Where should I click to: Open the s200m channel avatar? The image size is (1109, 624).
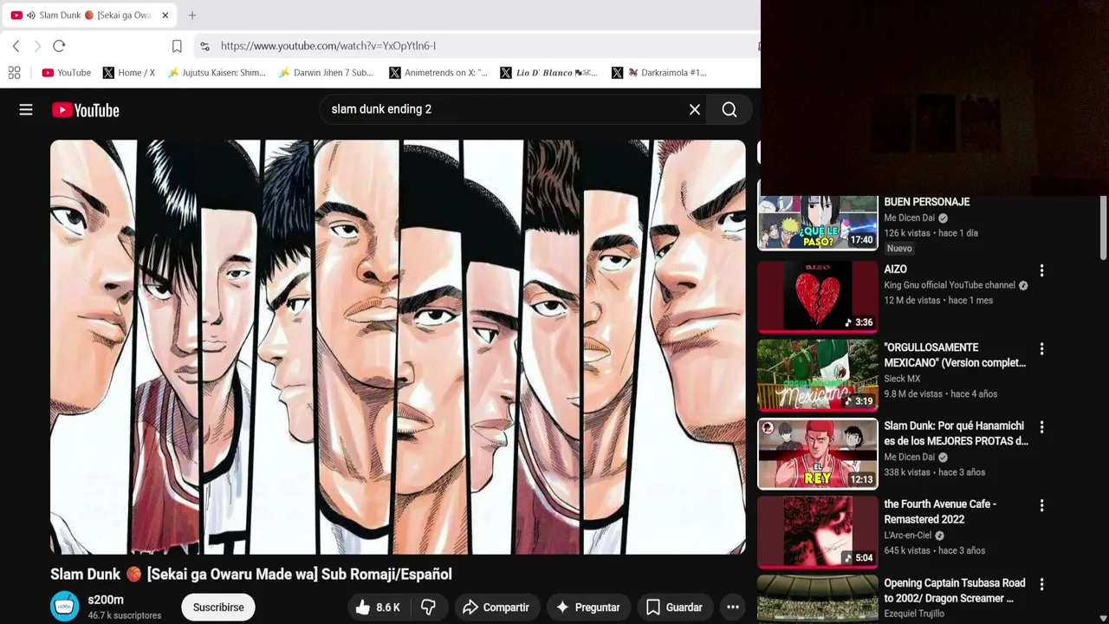65,607
